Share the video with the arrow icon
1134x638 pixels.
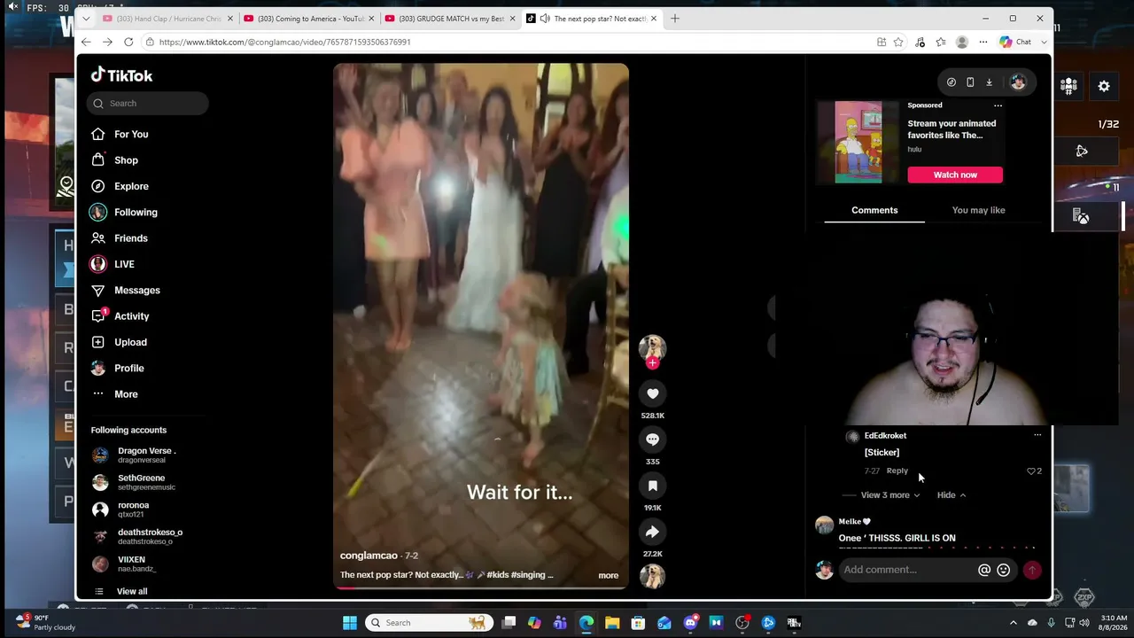pyautogui.click(x=652, y=532)
